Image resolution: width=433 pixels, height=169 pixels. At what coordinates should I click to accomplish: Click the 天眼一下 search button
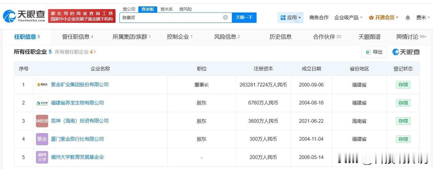(x=244, y=18)
